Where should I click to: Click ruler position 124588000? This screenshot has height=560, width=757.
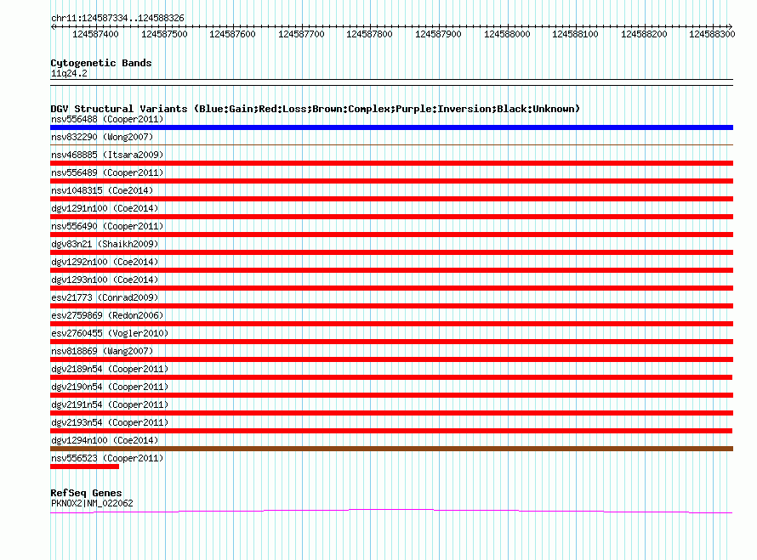click(x=507, y=34)
